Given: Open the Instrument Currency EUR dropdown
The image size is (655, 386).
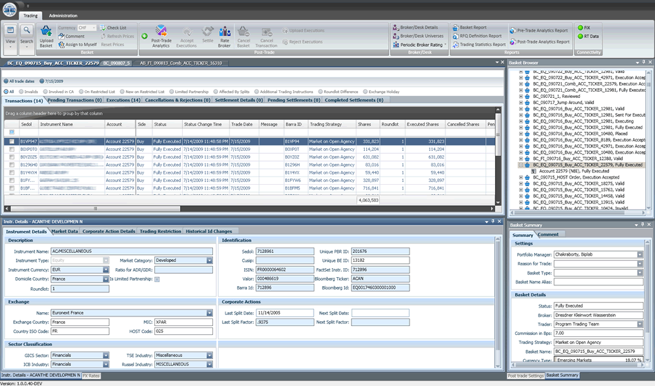Looking at the screenshot, I should [105, 270].
